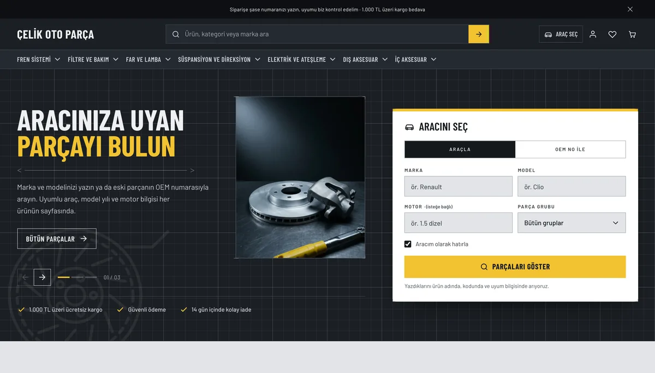Expand SÜSPANSİYON VE DİREKSİYON menu
The width and height of the screenshot is (655, 373).
[x=219, y=60]
